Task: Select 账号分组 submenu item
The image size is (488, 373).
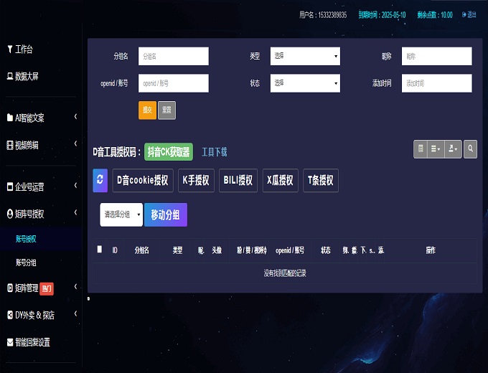Action: tap(26, 263)
